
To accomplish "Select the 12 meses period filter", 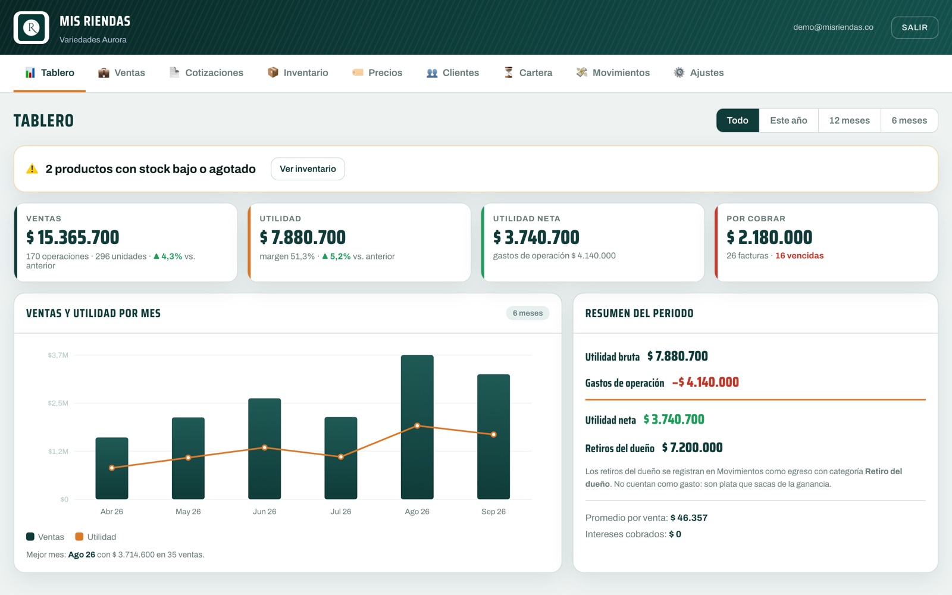I will point(850,120).
